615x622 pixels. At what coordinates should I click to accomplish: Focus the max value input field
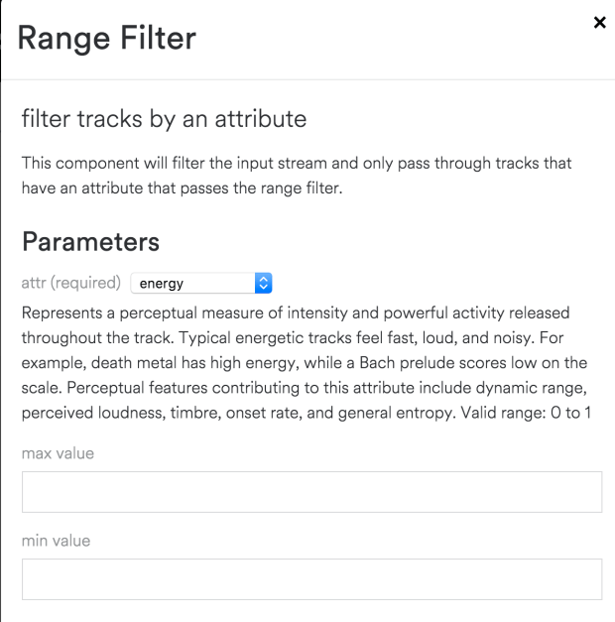click(311, 492)
